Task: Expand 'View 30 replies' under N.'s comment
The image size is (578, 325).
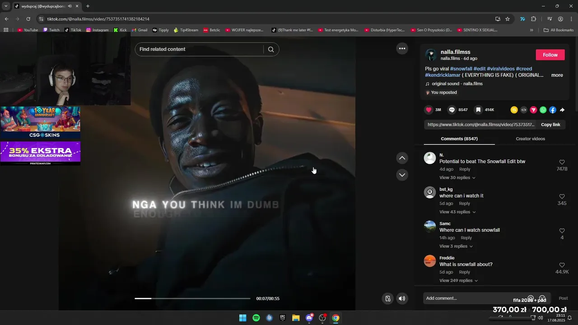Action: [457, 177]
